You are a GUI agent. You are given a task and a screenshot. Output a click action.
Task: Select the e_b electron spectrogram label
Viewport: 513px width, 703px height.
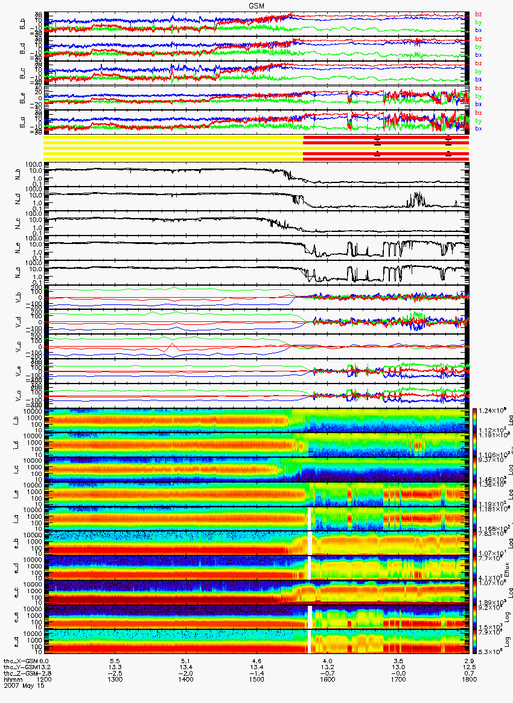tap(15, 544)
